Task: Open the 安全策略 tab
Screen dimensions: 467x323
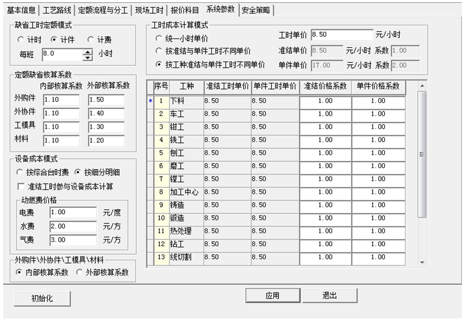Action: pos(256,11)
